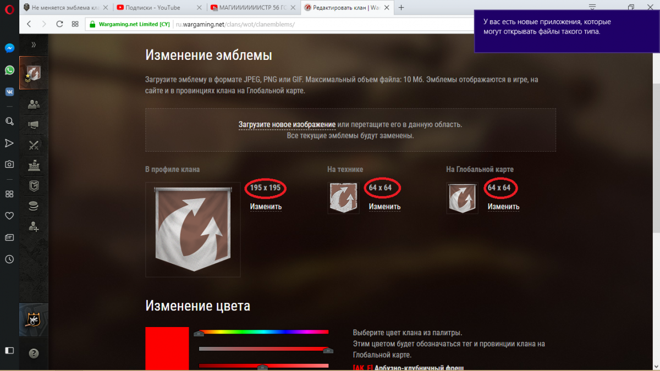The width and height of the screenshot is (660, 371).
Task: Open WhatsApp in the Opera sidebar
Action: (9, 70)
